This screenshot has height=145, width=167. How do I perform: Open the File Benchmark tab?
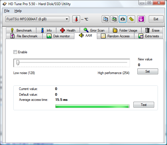tap(24, 36)
